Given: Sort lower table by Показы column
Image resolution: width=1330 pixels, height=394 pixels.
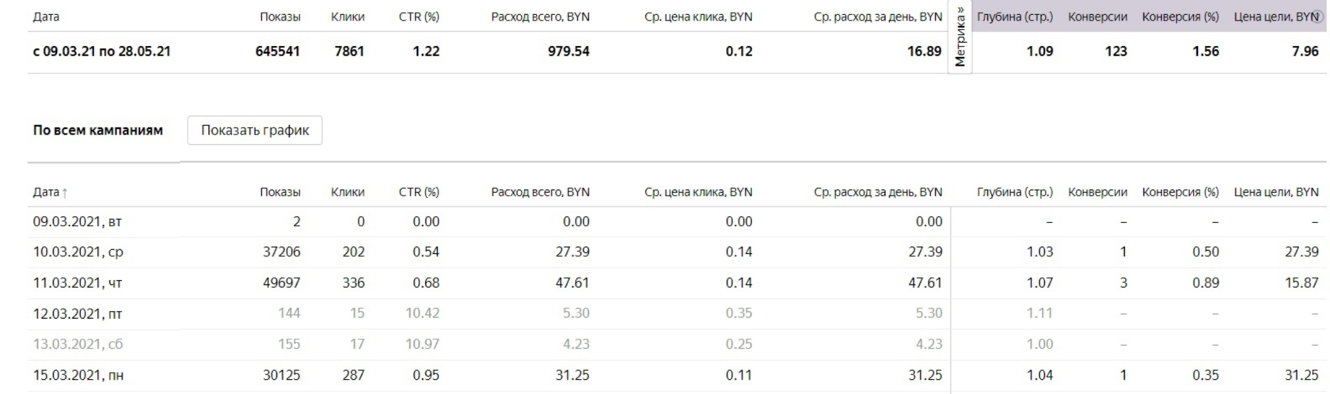Looking at the screenshot, I should (x=280, y=192).
